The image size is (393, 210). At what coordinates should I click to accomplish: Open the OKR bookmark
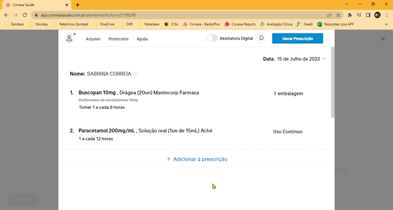click(126, 24)
